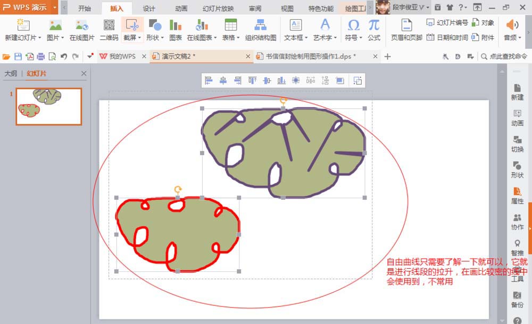This screenshot has height=324, width=532.
Task: Click 页眉和页脚 header footer option
Action: click(406, 29)
